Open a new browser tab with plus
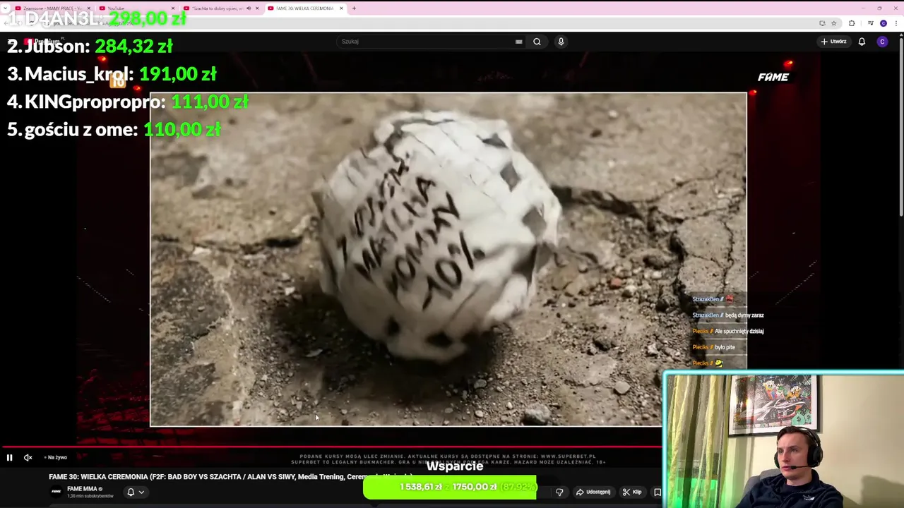Screen dimensions: 904x508 point(354,8)
